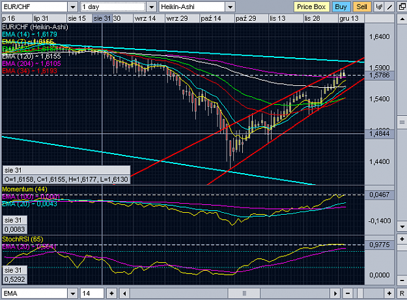Expand the EUR/CHF symbol dropdown arrow
Viewport: 407px width, 300px height.
pos(73,7)
